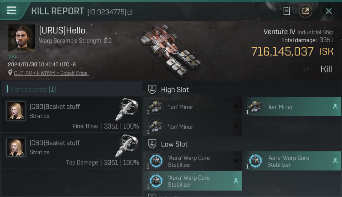Viewport: 342px width, 197px height.
Task: Copy the kill report ID icon
Action: click(130, 12)
